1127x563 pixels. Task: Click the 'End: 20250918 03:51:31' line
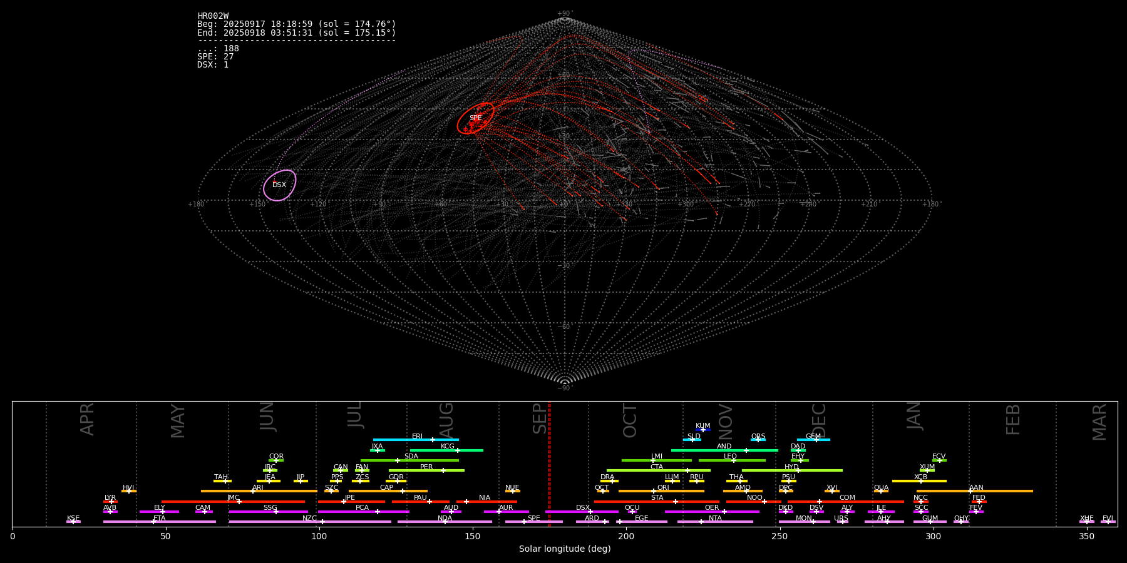[297, 33]
